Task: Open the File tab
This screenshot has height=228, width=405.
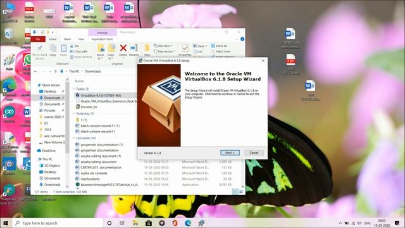Action: (x=38, y=39)
